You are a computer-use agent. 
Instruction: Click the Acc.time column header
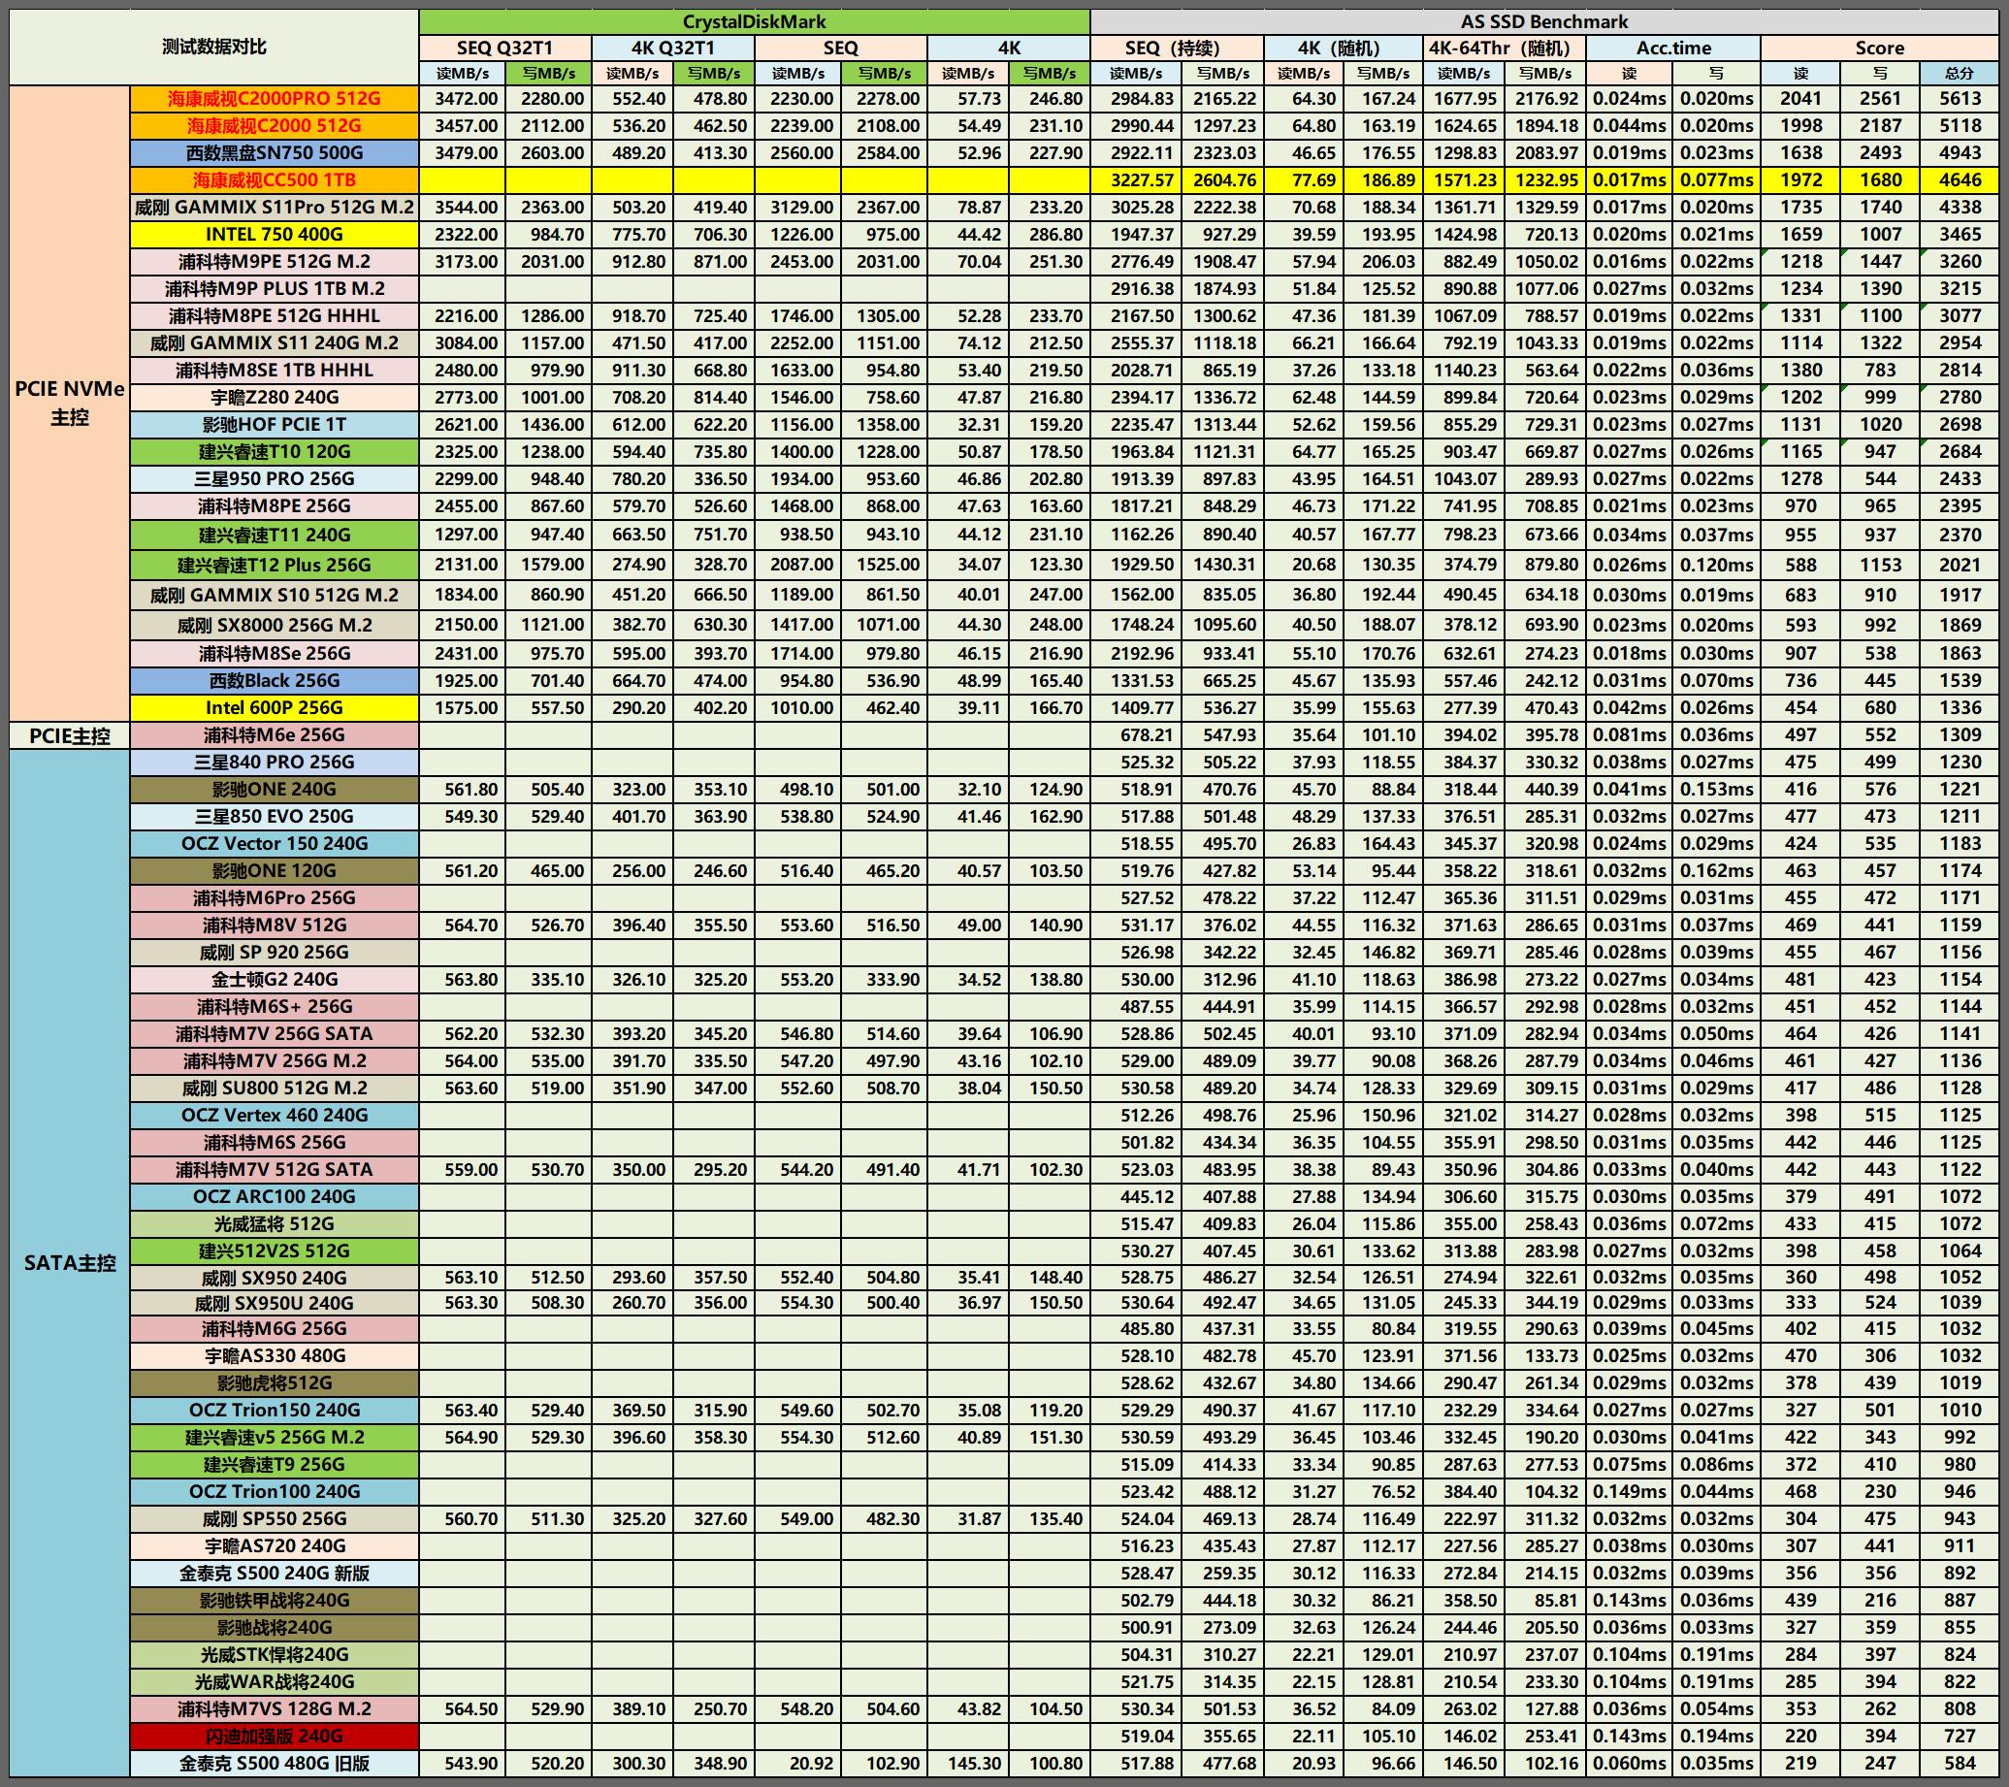tap(1672, 49)
